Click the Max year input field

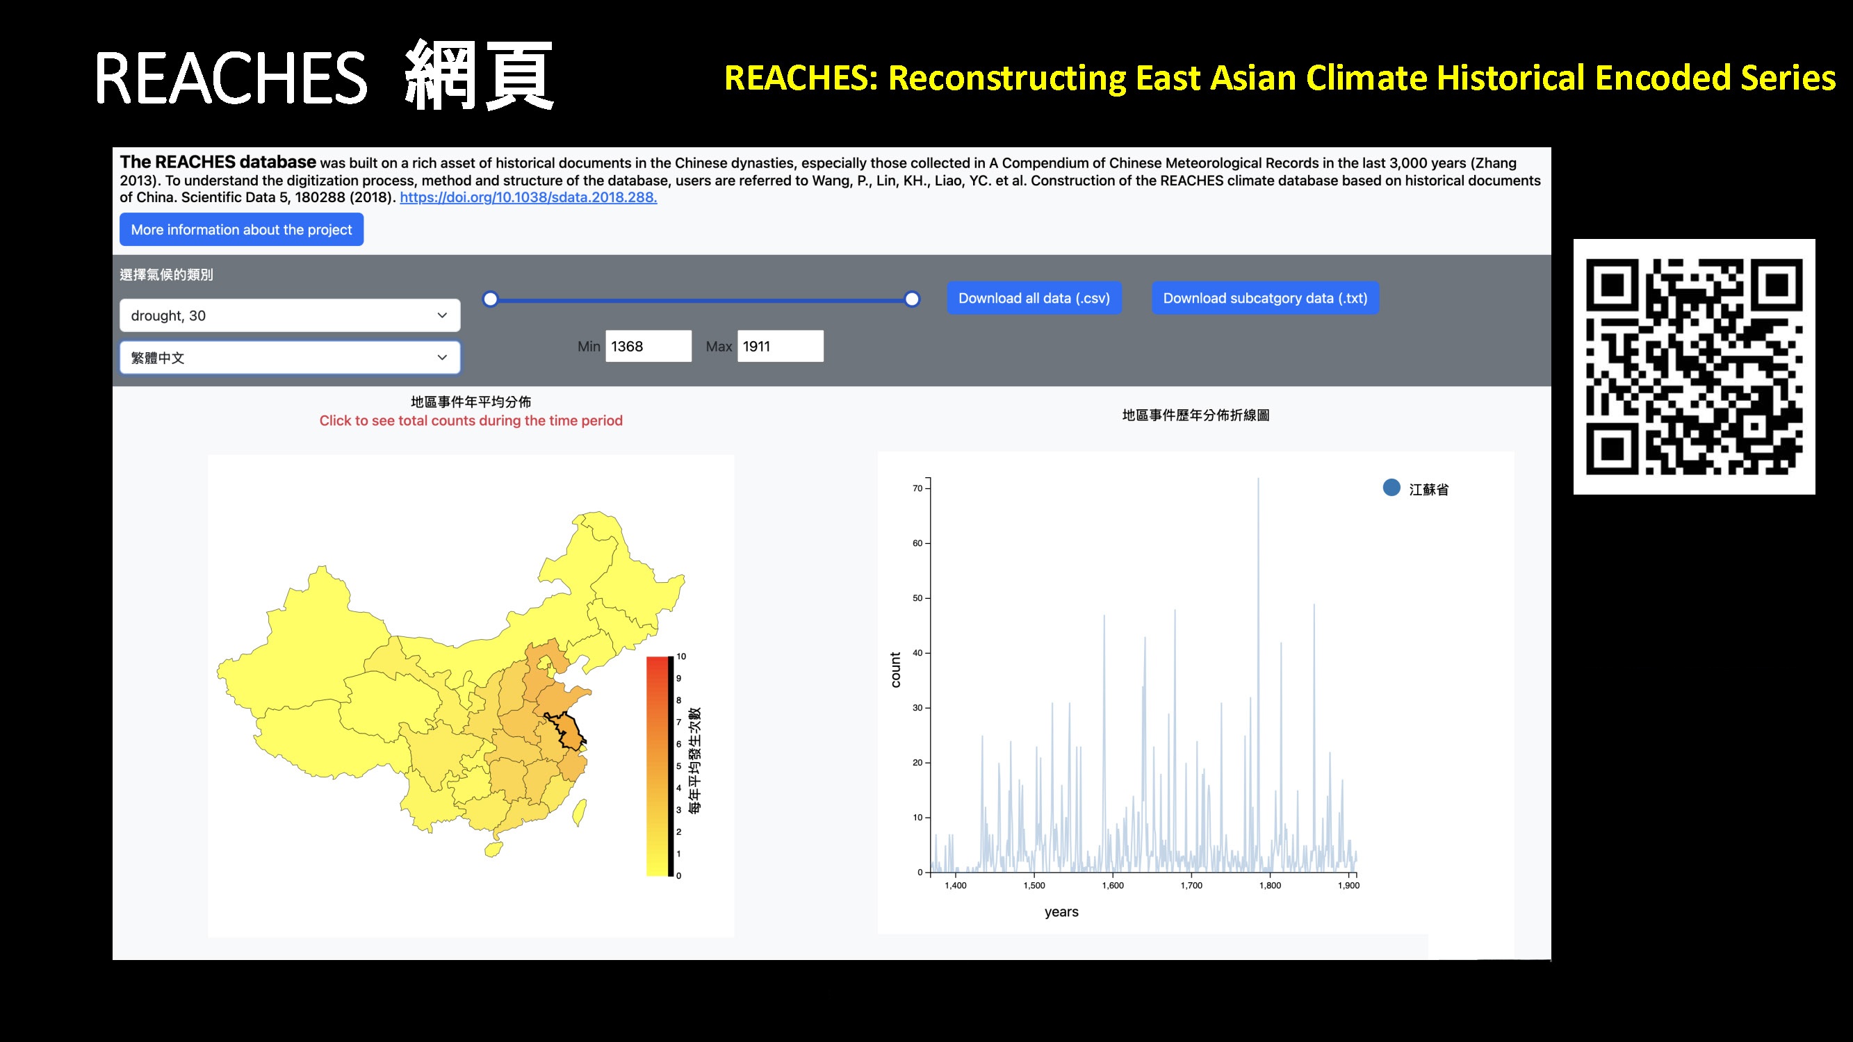point(779,346)
